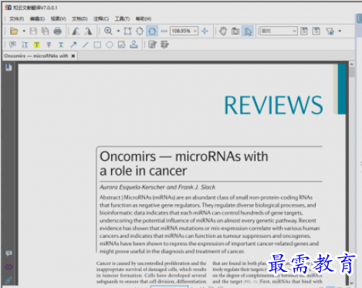Select the magnifier zoom tool
362x288 pixels.
108,31
